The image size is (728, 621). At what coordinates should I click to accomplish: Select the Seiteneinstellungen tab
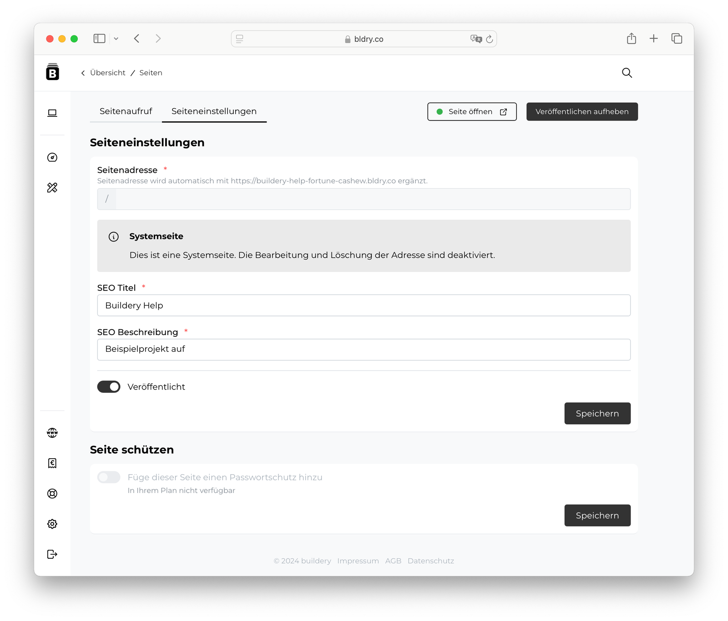tap(214, 111)
